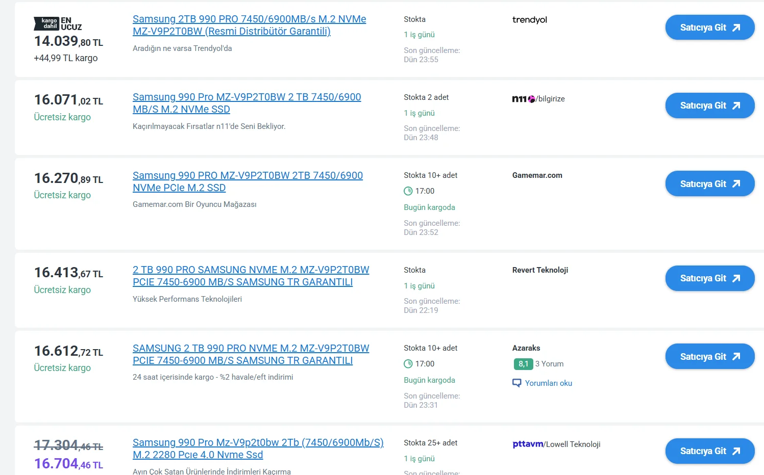Viewport: 764px width, 475px height.
Task: Click the struck-through 17.304,46 TL price
Action: pyautogui.click(x=68, y=445)
